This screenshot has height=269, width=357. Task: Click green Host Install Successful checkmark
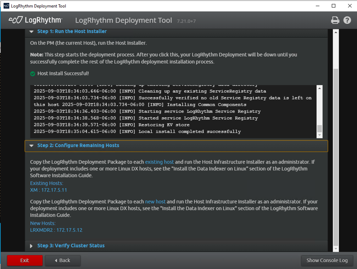(x=33, y=74)
